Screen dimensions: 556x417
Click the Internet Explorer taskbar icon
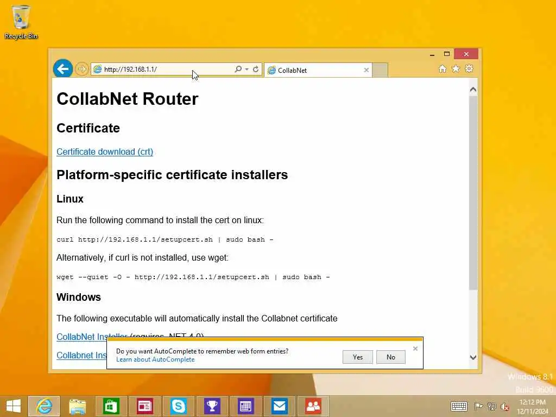(44, 406)
